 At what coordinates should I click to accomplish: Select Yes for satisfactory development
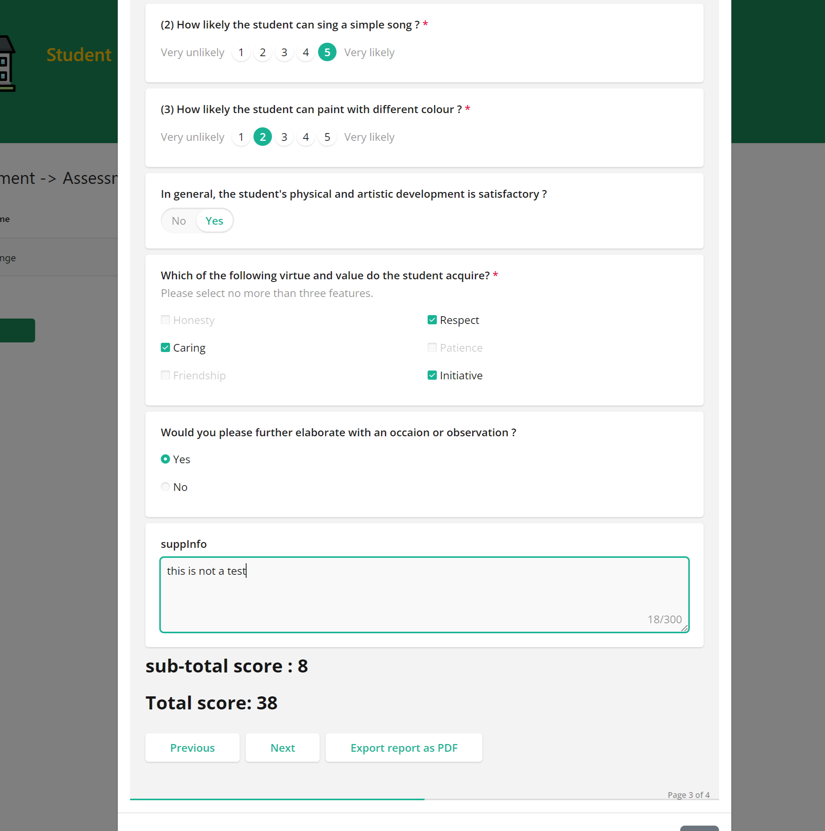(x=214, y=221)
